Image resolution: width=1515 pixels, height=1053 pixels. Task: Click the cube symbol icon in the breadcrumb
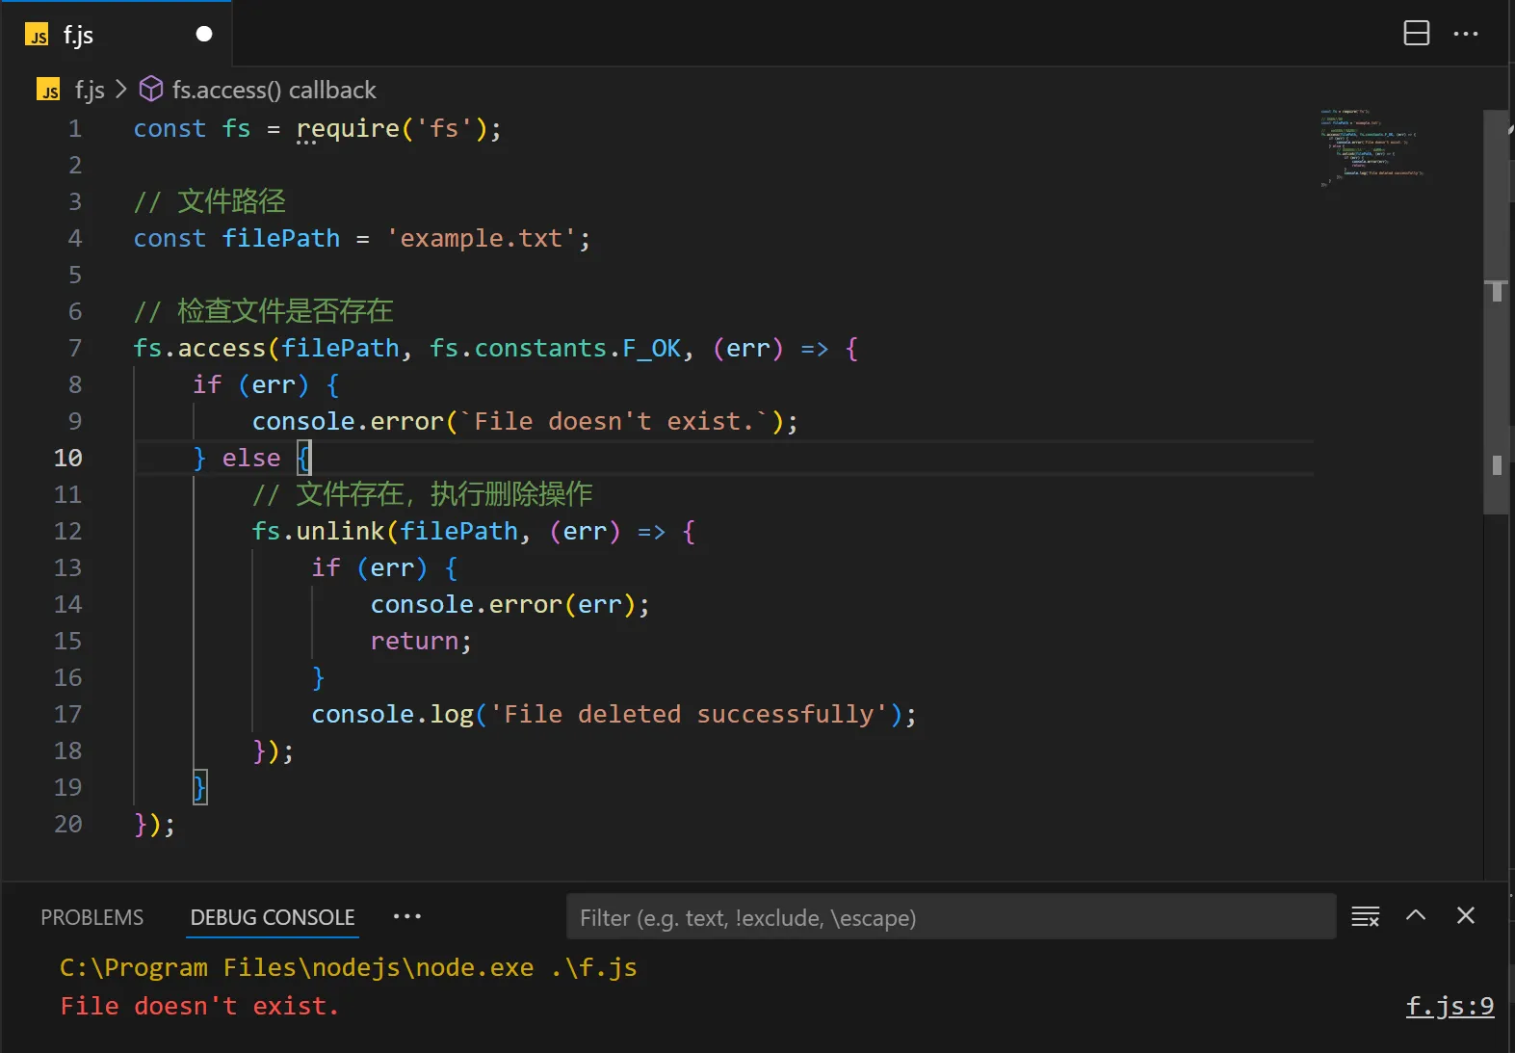151,90
